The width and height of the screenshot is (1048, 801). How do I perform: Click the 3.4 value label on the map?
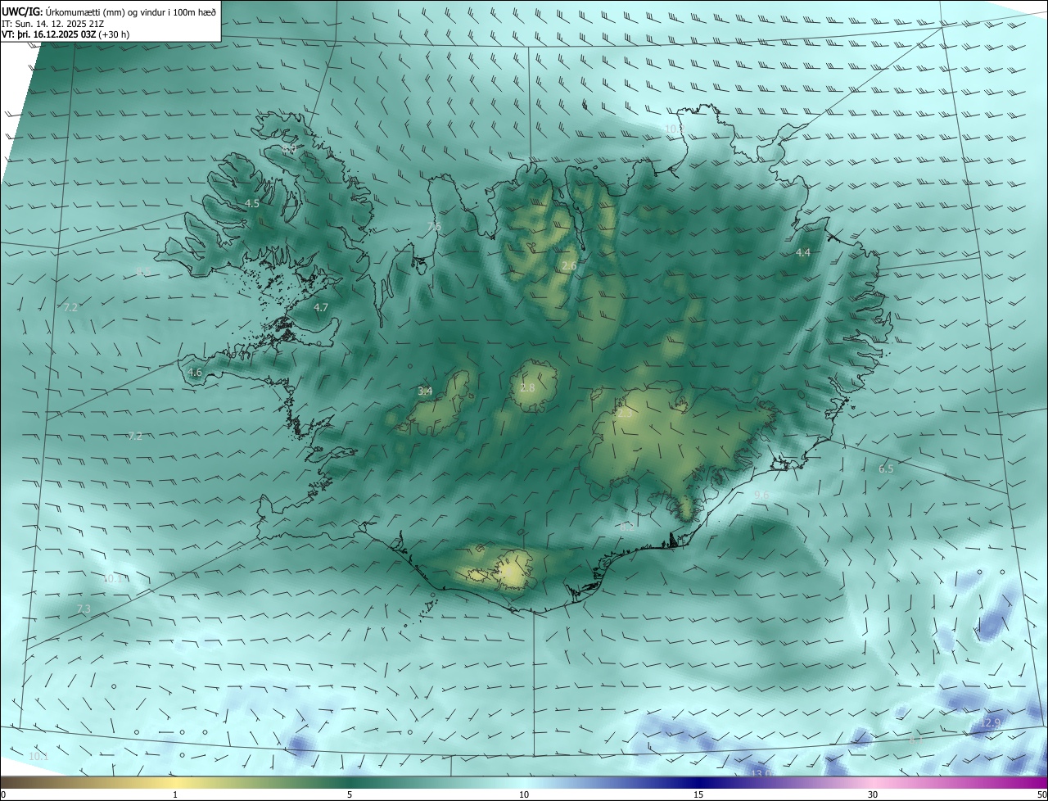[425, 391]
